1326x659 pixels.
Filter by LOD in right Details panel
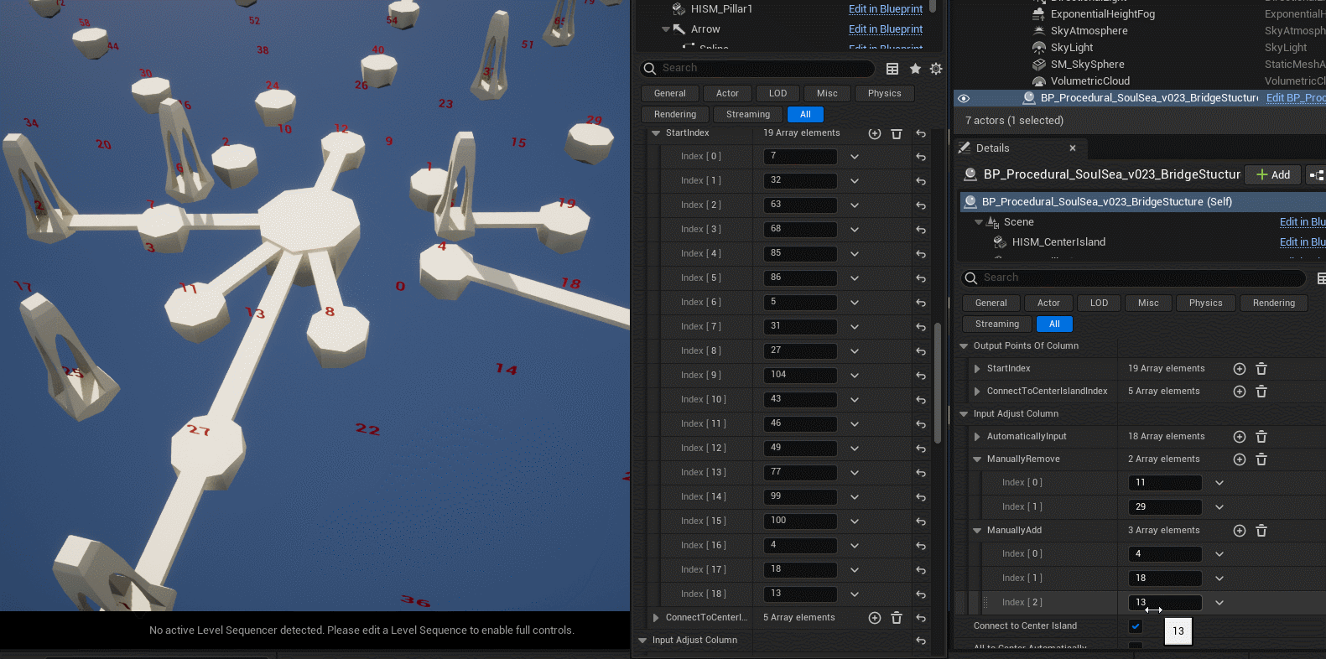coord(1100,304)
